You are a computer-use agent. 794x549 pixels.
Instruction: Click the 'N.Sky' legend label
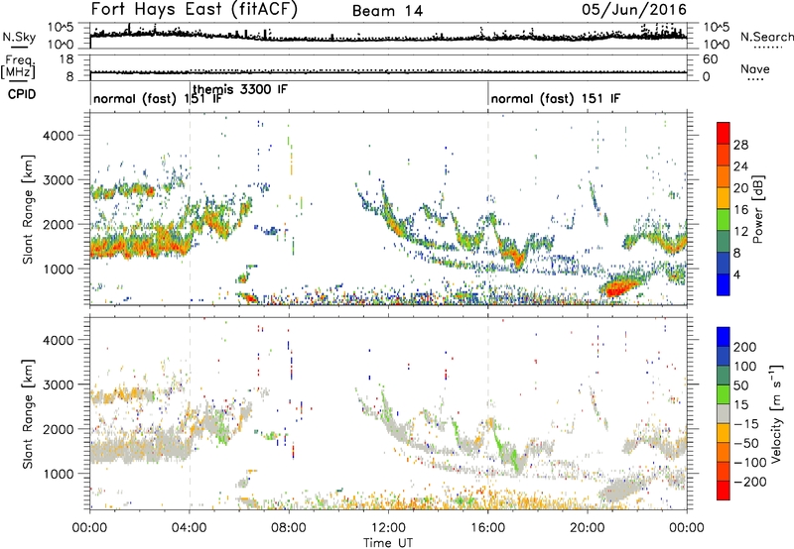19,37
